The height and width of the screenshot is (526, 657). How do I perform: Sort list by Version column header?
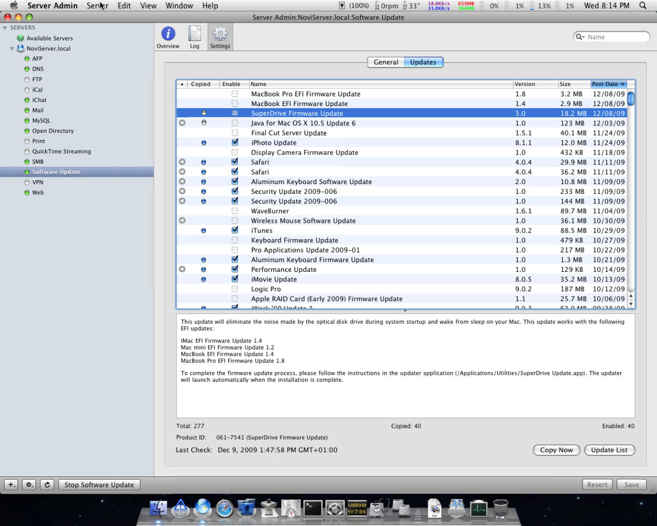(535, 84)
